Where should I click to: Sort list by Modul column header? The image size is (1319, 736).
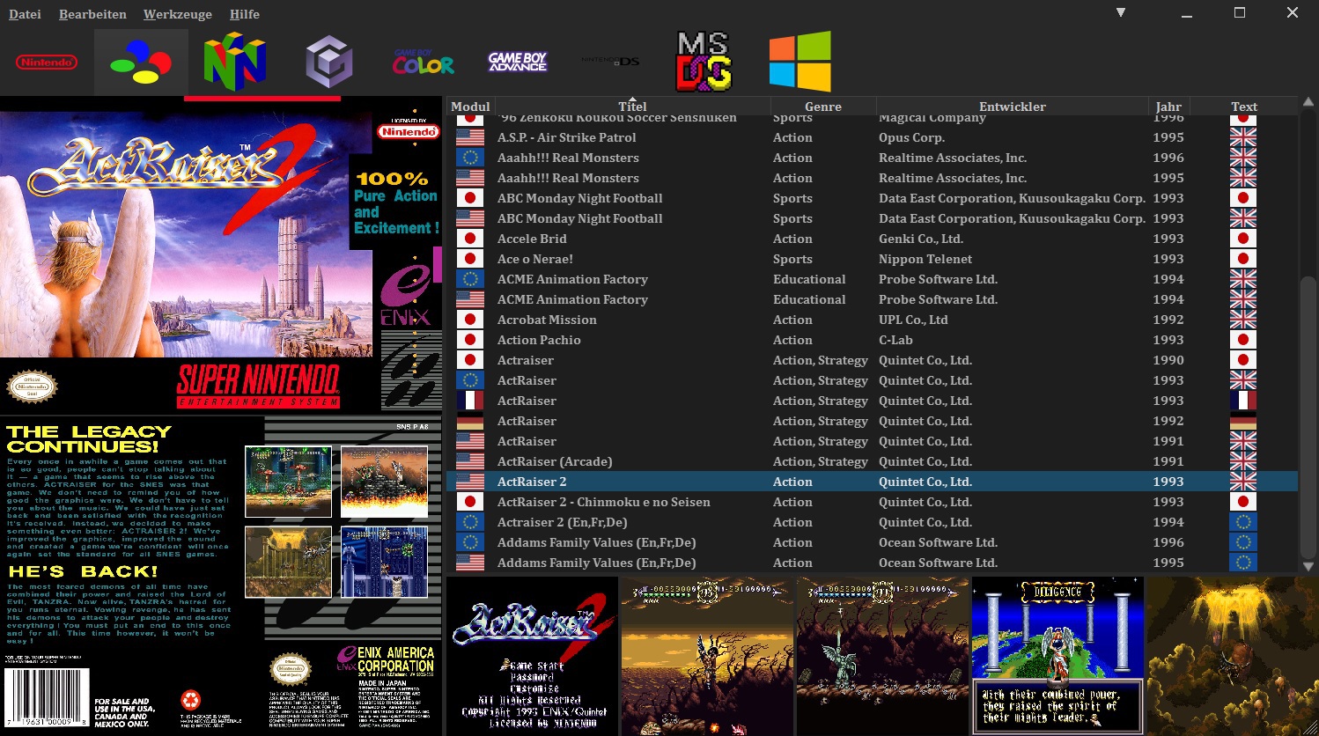pyautogui.click(x=470, y=107)
